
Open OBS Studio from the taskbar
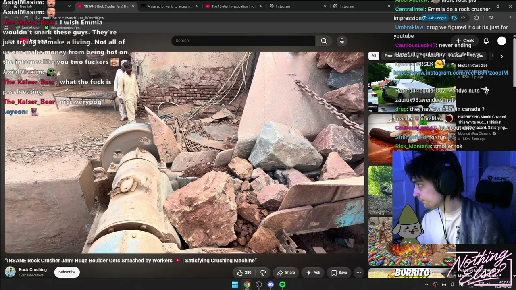pos(259,284)
